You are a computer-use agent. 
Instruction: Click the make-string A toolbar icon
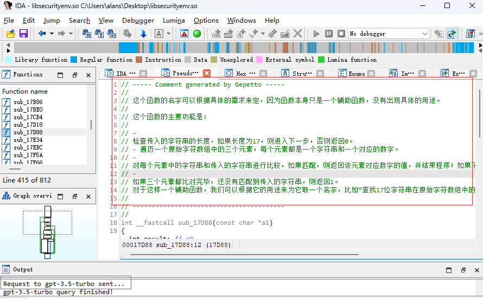(x=241, y=34)
